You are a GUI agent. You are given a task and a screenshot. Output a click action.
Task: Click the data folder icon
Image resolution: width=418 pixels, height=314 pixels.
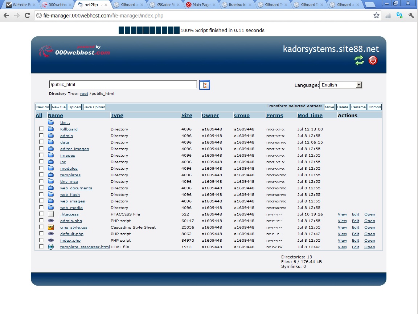point(51,142)
